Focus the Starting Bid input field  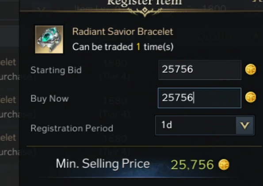tap(200, 70)
